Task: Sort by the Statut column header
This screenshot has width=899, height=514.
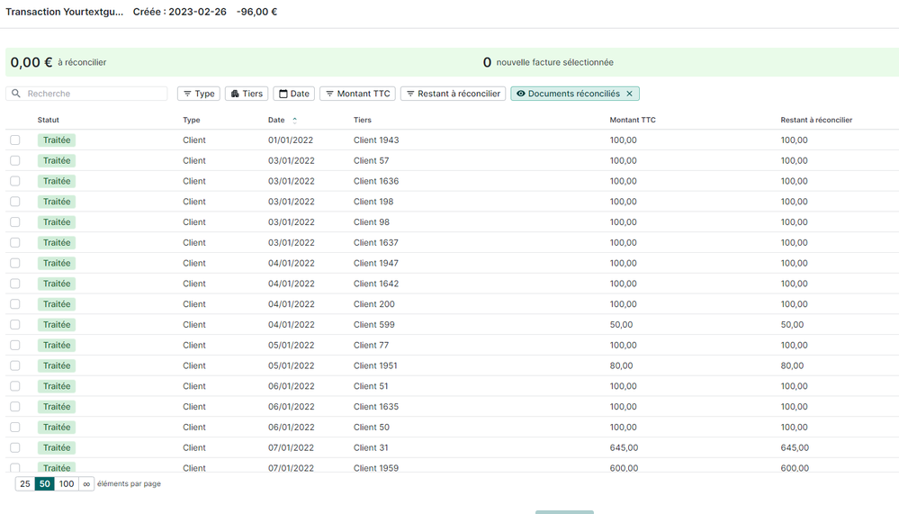Action: point(49,120)
